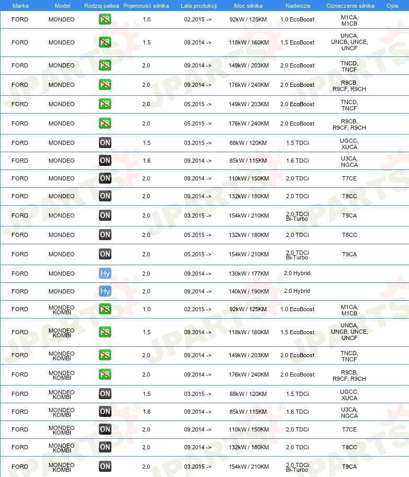Select '1.0 EcoBoost' cell in Mondeo Kombi row
Image resolution: width=409 pixels, height=477 pixels.
click(x=297, y=309)
